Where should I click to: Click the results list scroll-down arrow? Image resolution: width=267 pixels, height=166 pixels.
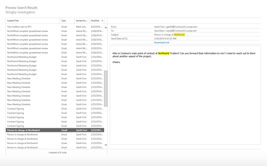[x=106, y=145]
